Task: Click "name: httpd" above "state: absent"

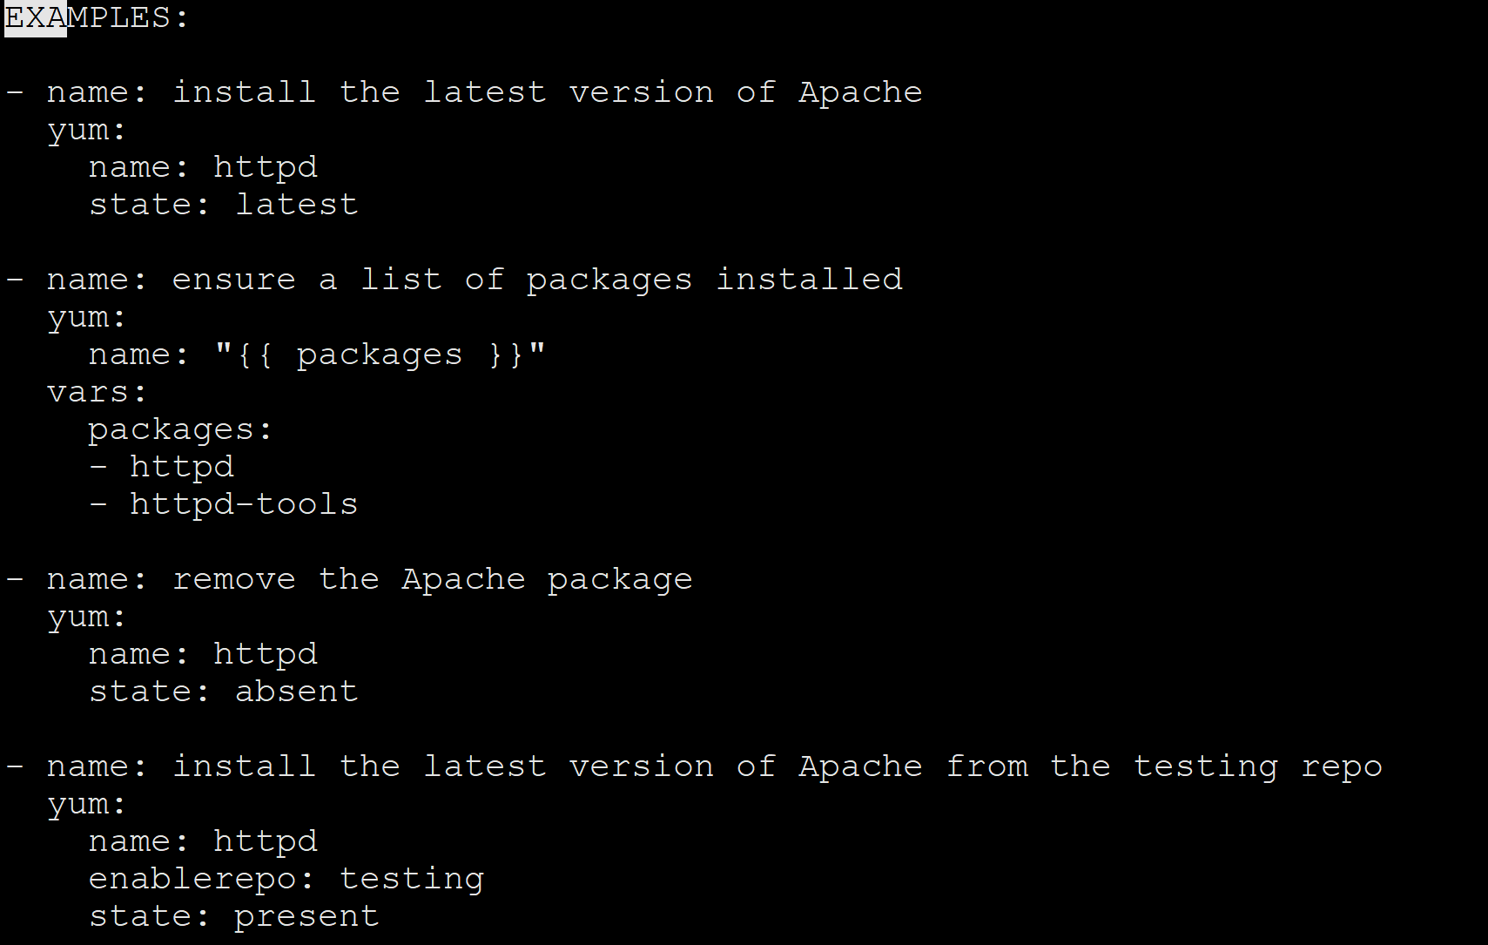Action: pyautogui.click(x=203, y=654)
